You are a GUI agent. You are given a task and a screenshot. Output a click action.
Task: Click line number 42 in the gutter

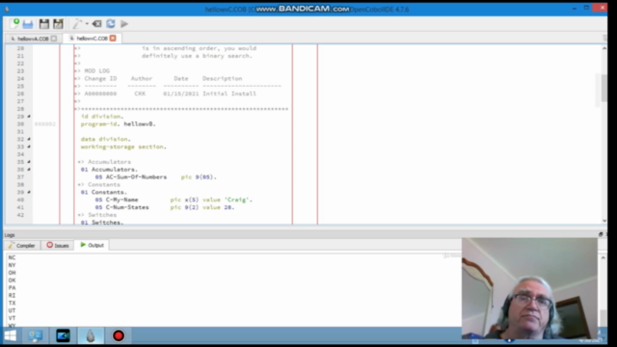[20, 215]
